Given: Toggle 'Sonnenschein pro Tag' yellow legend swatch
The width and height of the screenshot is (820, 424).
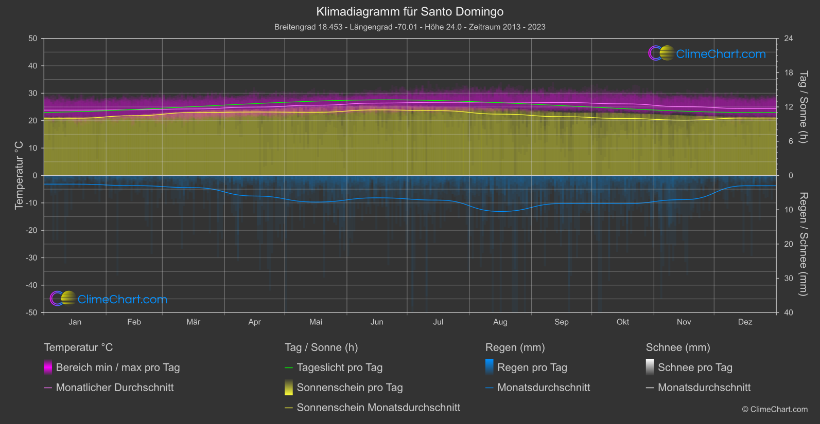Looking at the screenshot, I should point(289,388).
